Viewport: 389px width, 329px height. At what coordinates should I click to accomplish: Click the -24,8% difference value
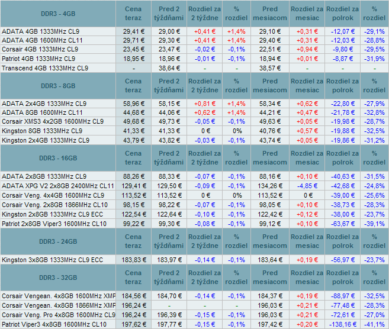pos(374,186)
